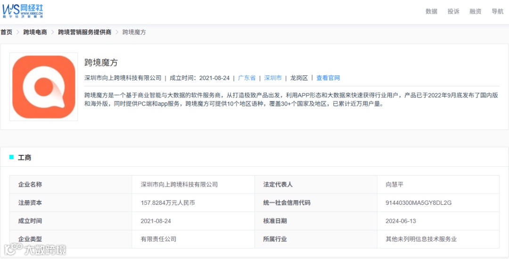Click the company description paragraph

[292, 100]
